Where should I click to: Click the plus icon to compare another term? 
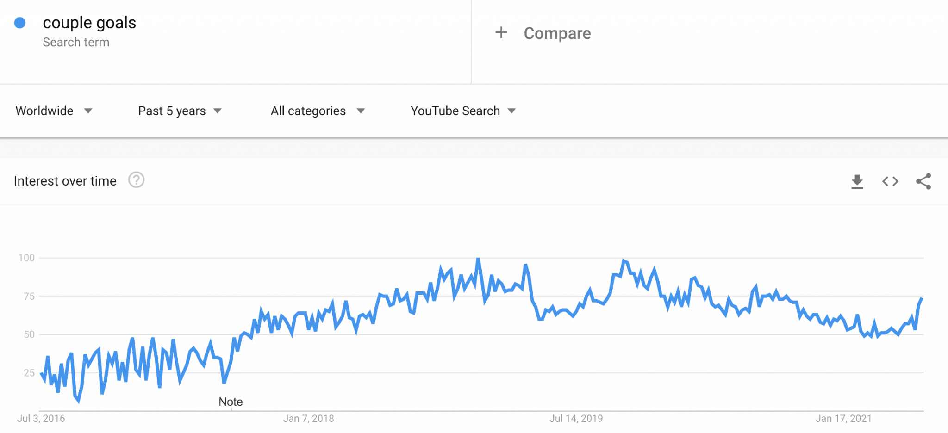pyautogui.click(x=501, y=32)
